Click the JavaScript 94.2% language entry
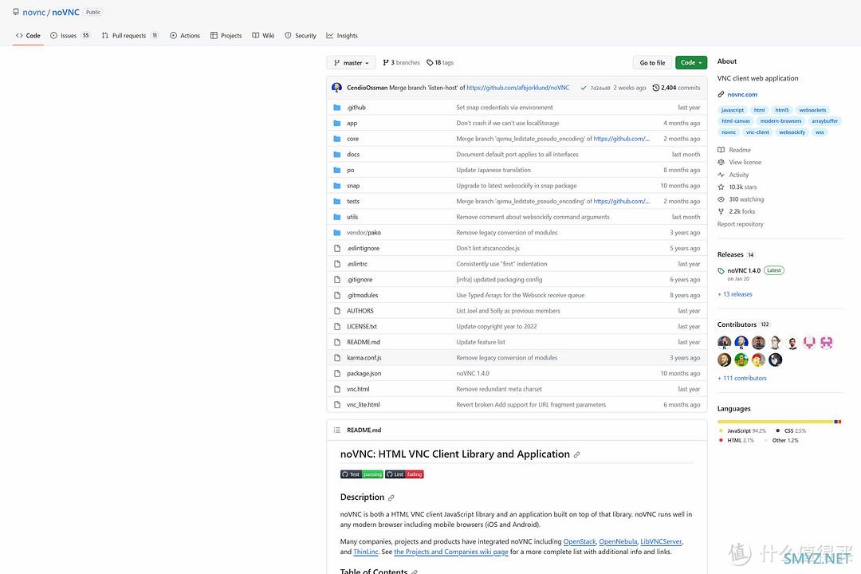The image size is (861, 574). 742,431
